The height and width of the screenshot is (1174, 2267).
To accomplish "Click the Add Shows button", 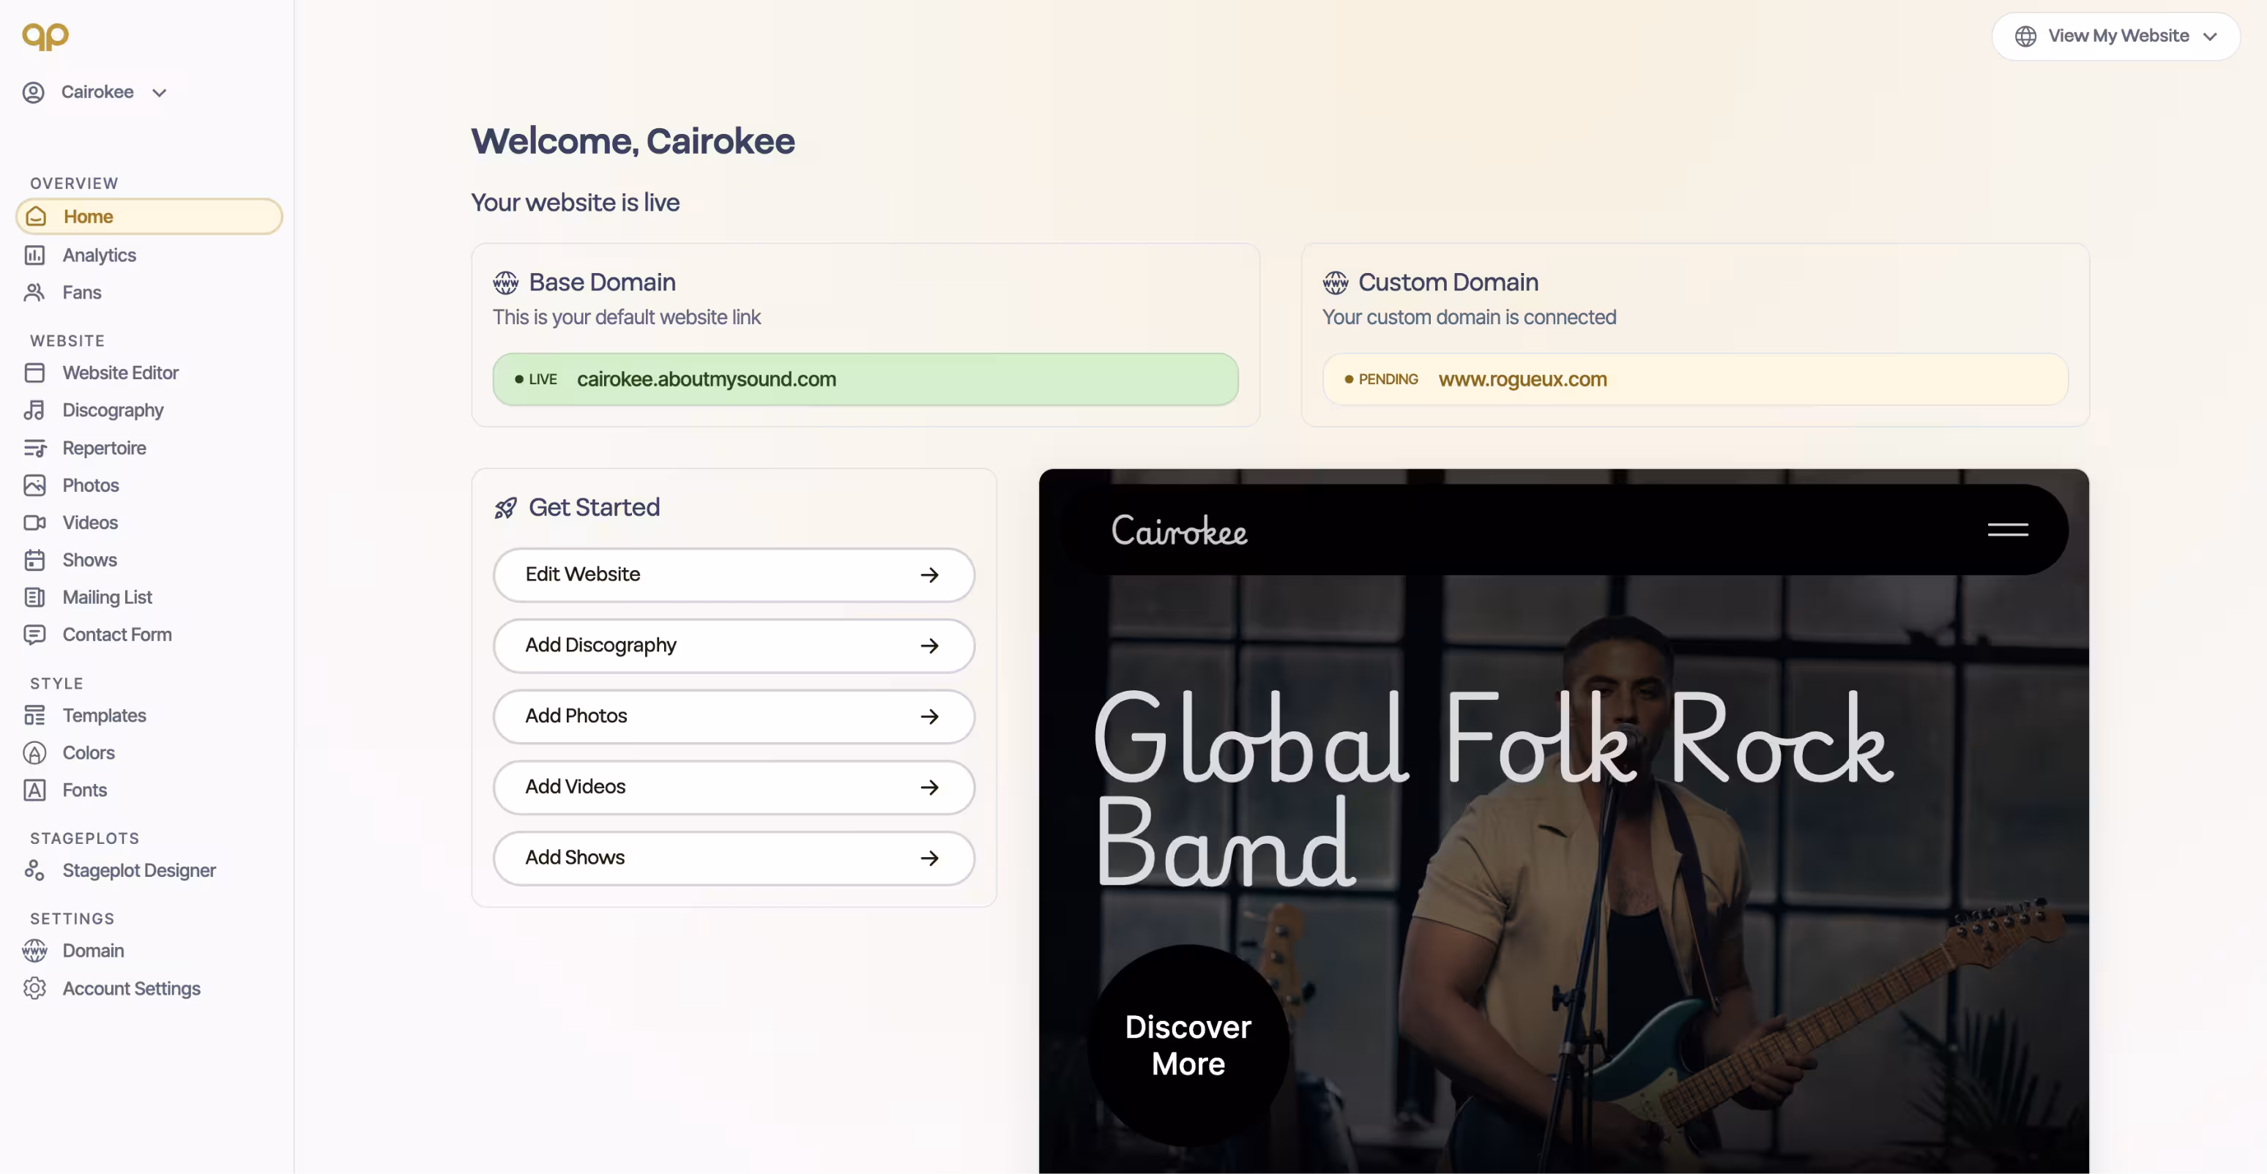I will click(733, 859).
